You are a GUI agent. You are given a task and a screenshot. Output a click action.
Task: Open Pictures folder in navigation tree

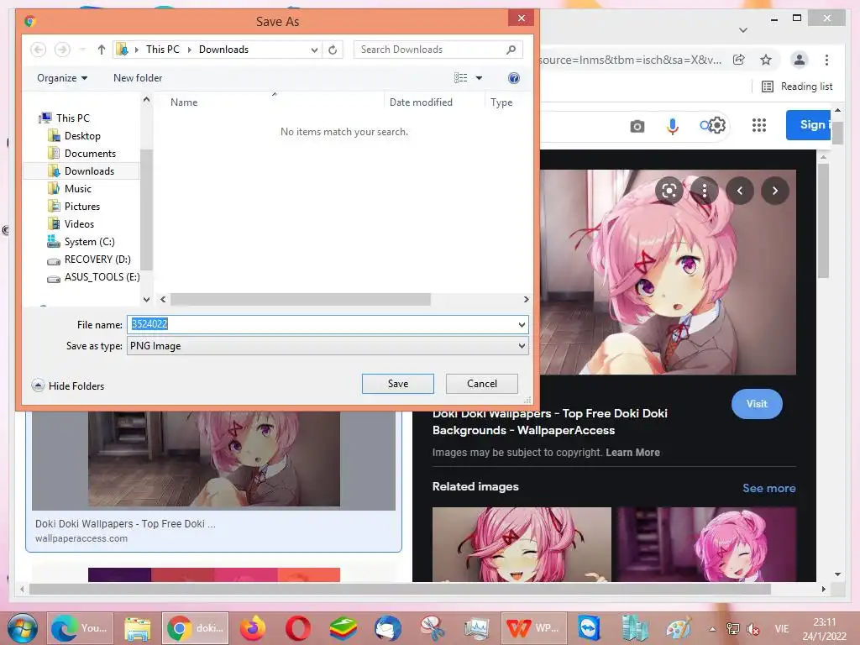pos(81,207)
